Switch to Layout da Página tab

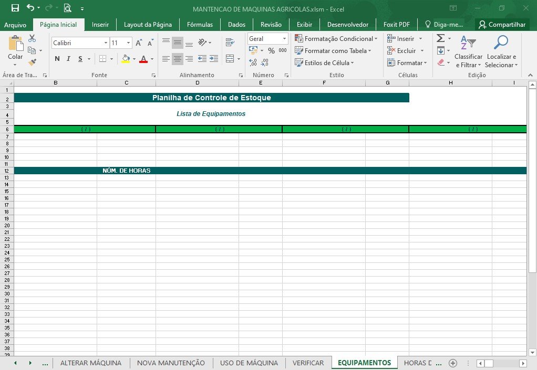coord(148,25)
